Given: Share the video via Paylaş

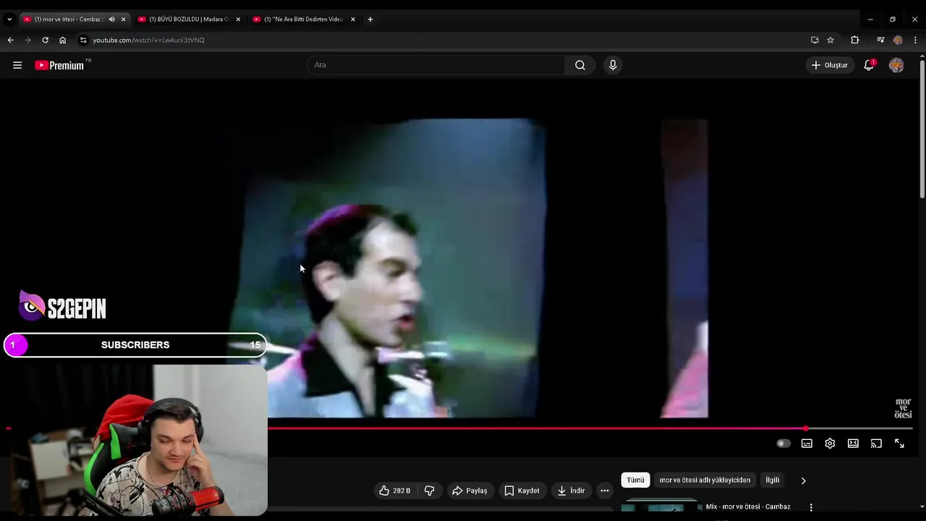Looking at the screenshot, I should (470, 491).
